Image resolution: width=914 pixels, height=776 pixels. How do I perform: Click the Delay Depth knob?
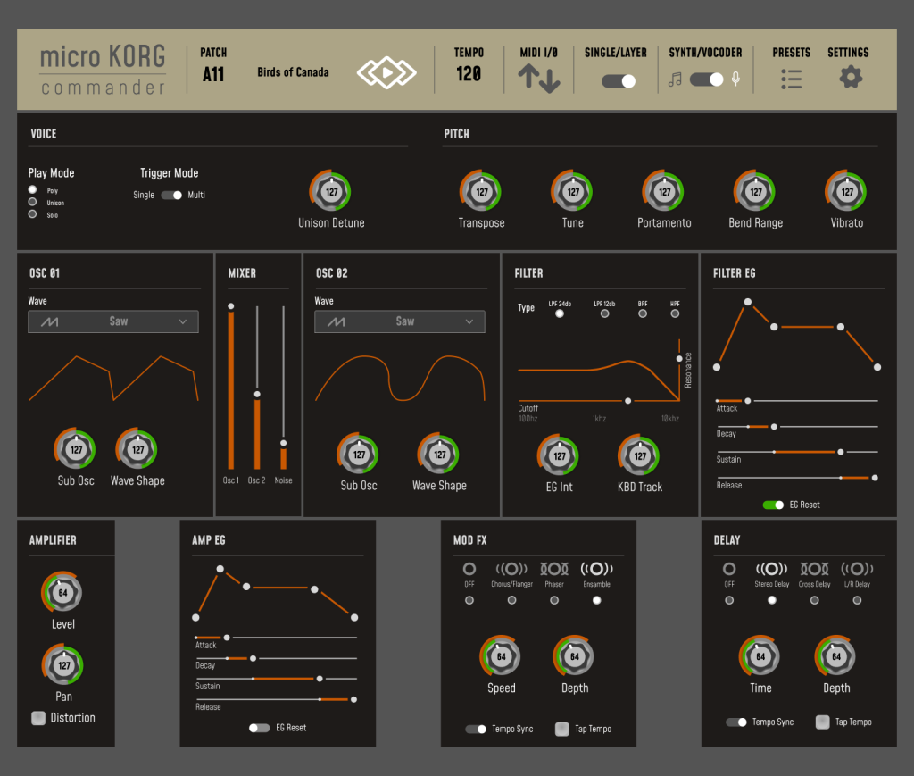(x=835, y=656)
